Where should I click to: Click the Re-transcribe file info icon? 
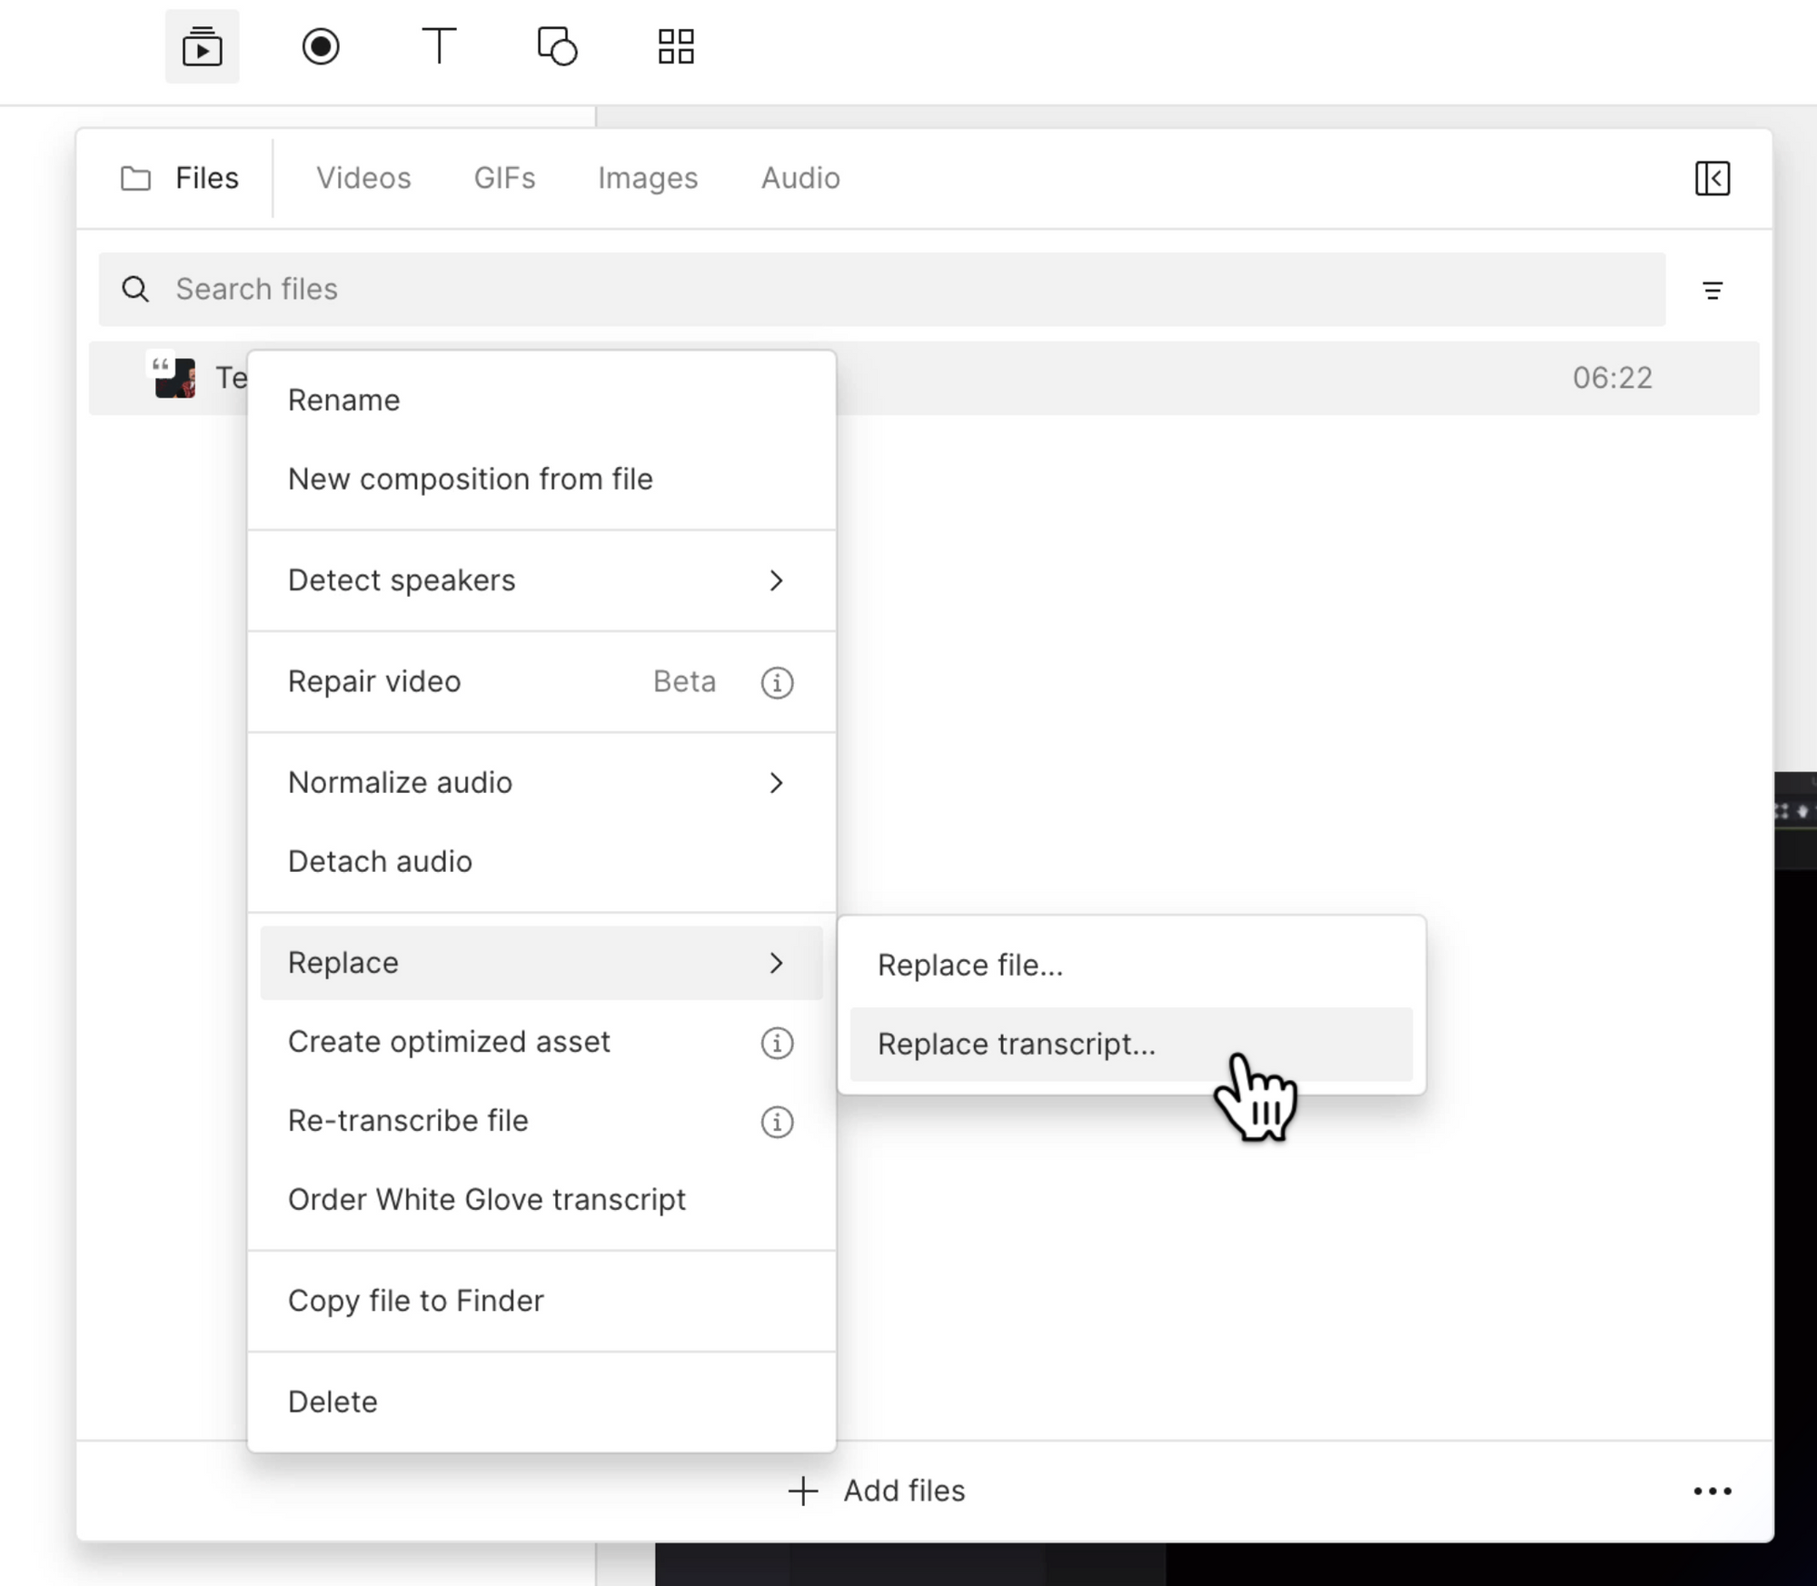(x=777, y=1122)
